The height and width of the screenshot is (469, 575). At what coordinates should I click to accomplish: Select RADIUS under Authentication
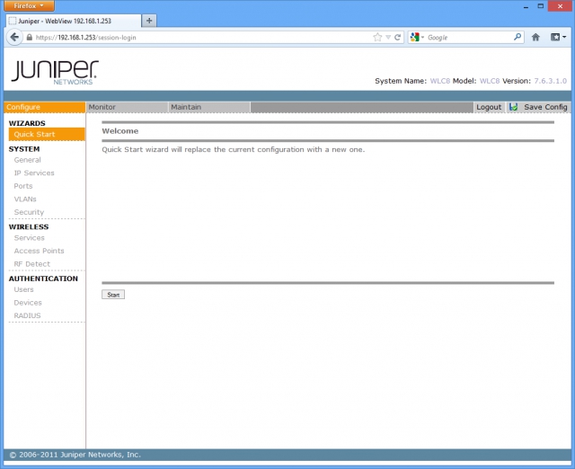click(x=27, y=315)
